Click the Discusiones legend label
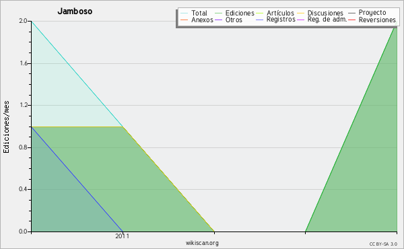This screenshot has width=404, height=249. pyautogui.click(x=325, y=13)
